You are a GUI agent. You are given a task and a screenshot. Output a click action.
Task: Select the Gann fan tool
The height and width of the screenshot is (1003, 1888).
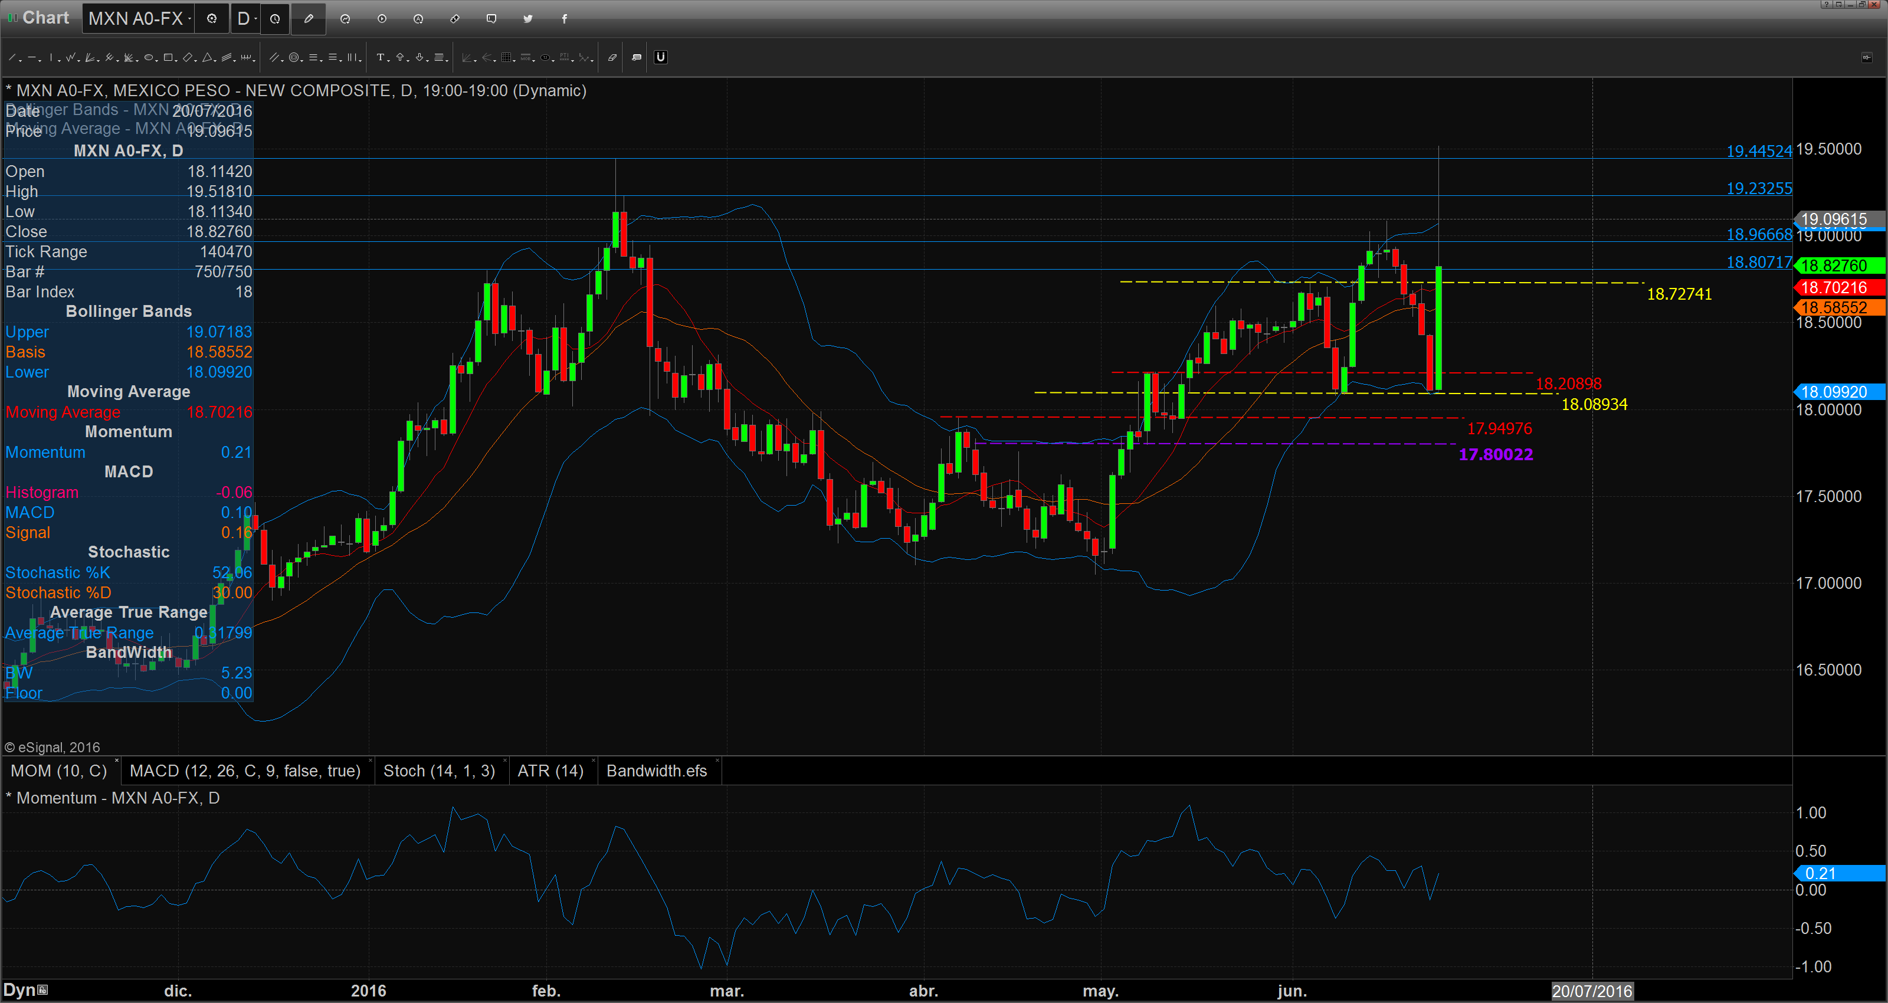click(x=90, y=57)
